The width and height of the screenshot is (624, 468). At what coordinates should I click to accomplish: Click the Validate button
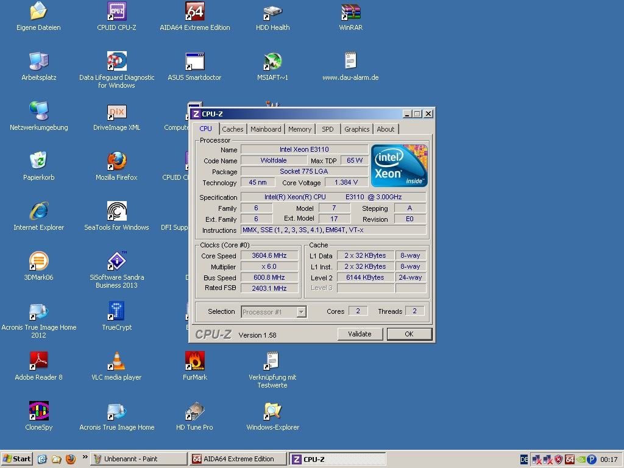click(360, 334)
